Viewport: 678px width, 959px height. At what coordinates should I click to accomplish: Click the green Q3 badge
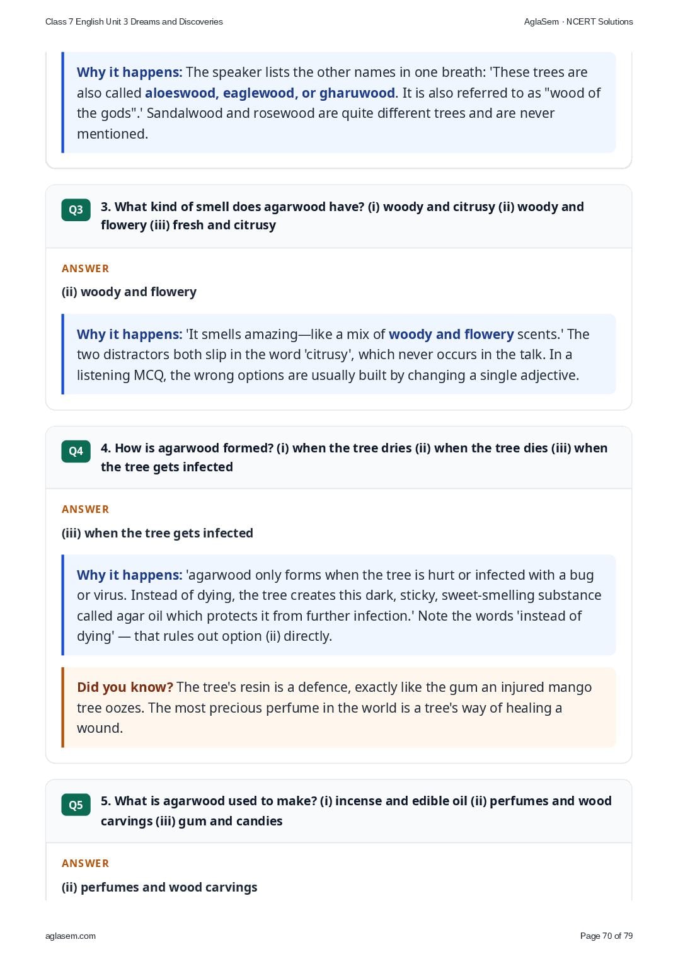[x=76, y=210]
